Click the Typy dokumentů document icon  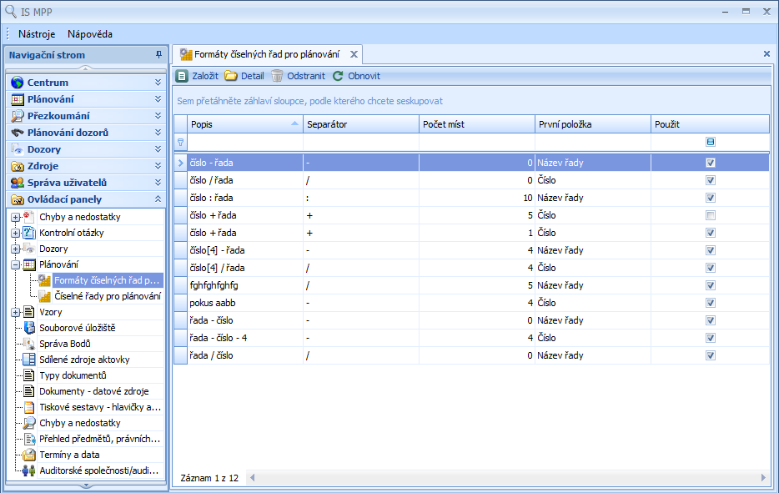(x=30, y=375)
